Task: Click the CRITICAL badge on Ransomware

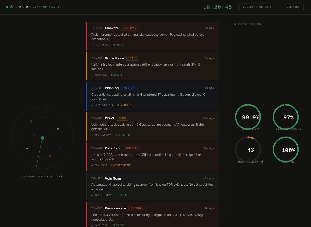Action: [137, 208]
